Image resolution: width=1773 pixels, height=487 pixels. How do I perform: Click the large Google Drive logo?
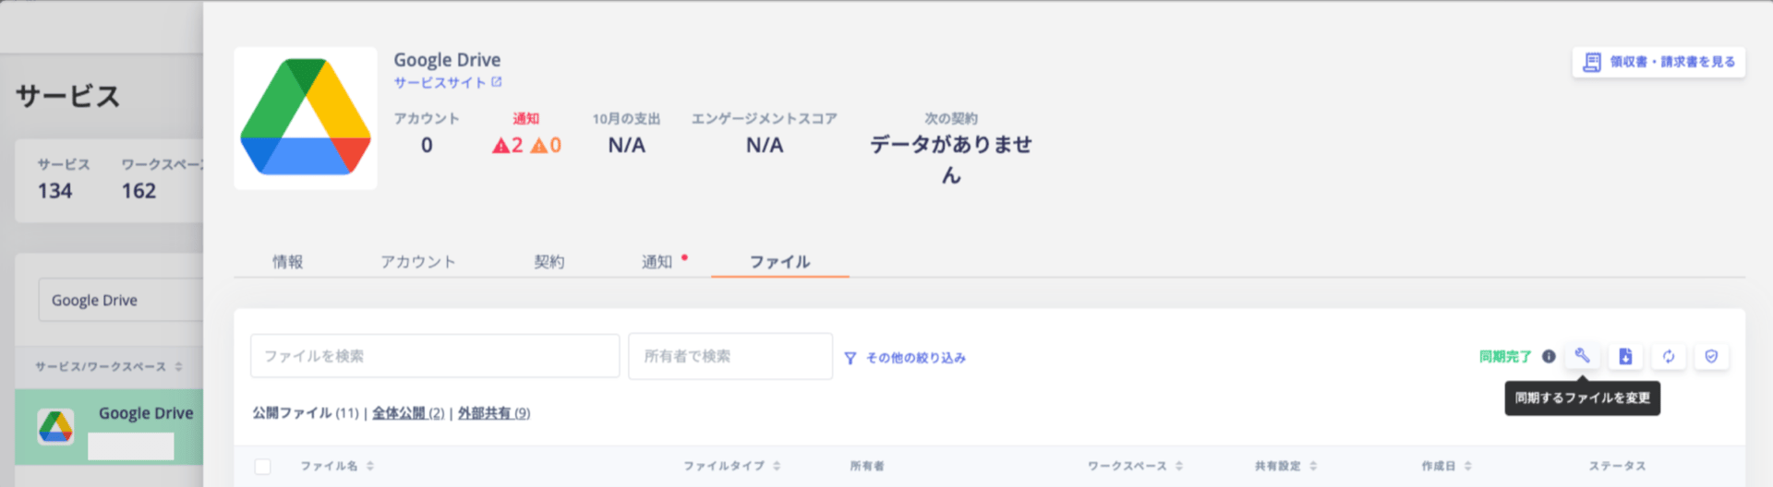306,118
